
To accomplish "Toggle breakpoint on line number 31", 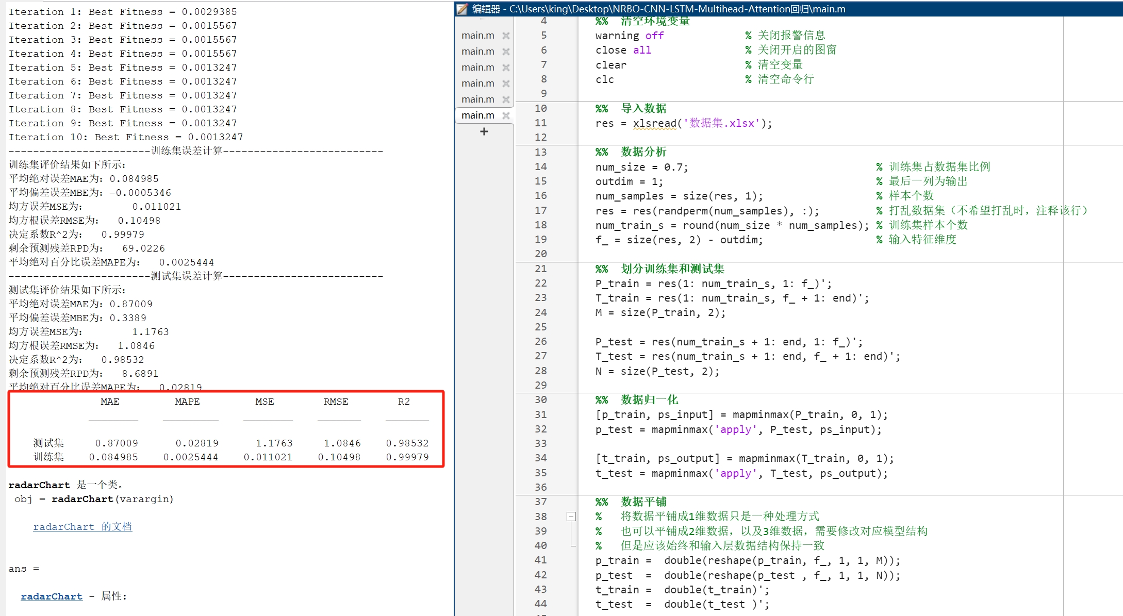I will pos(540,415).
